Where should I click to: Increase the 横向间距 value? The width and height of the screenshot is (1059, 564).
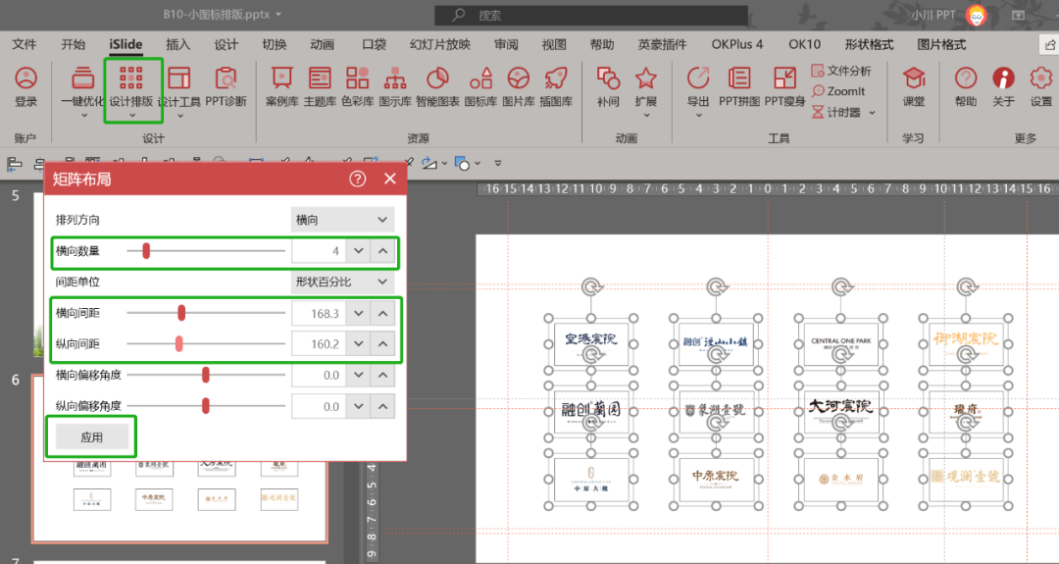pos(383,314)
